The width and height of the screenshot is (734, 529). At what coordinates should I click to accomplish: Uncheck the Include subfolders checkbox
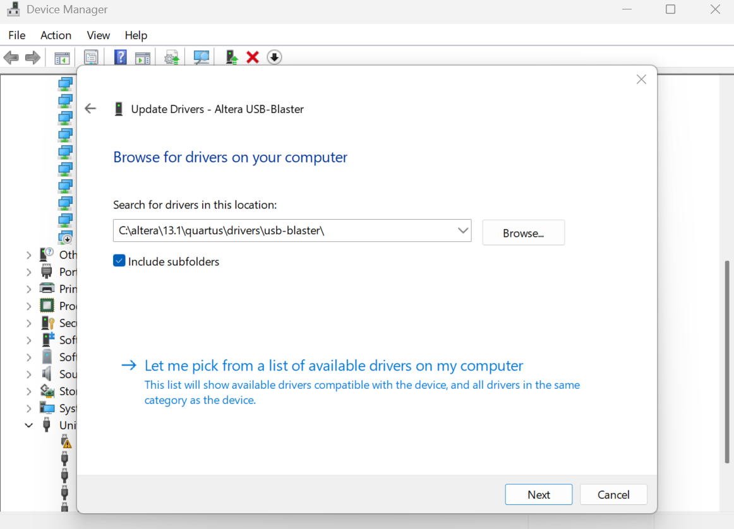pyautogui.click(x=119, y=261)
